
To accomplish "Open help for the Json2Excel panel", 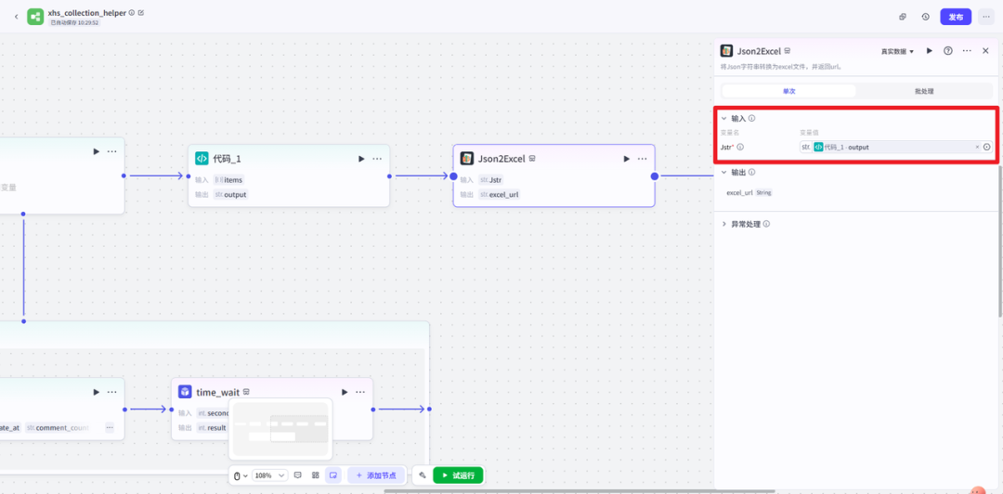I will [948, 51].
